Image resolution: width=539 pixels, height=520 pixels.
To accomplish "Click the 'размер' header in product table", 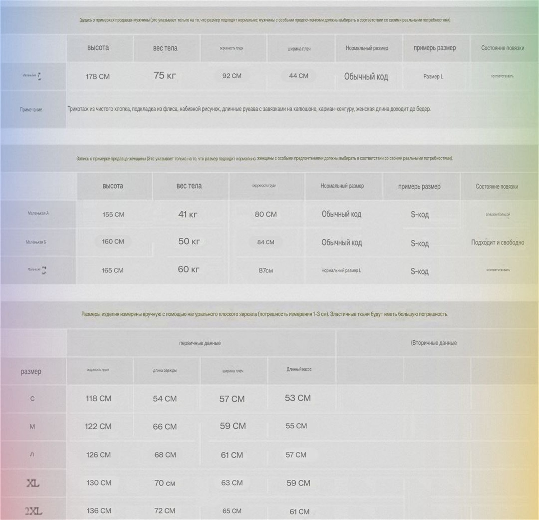I will click(31, 372).
